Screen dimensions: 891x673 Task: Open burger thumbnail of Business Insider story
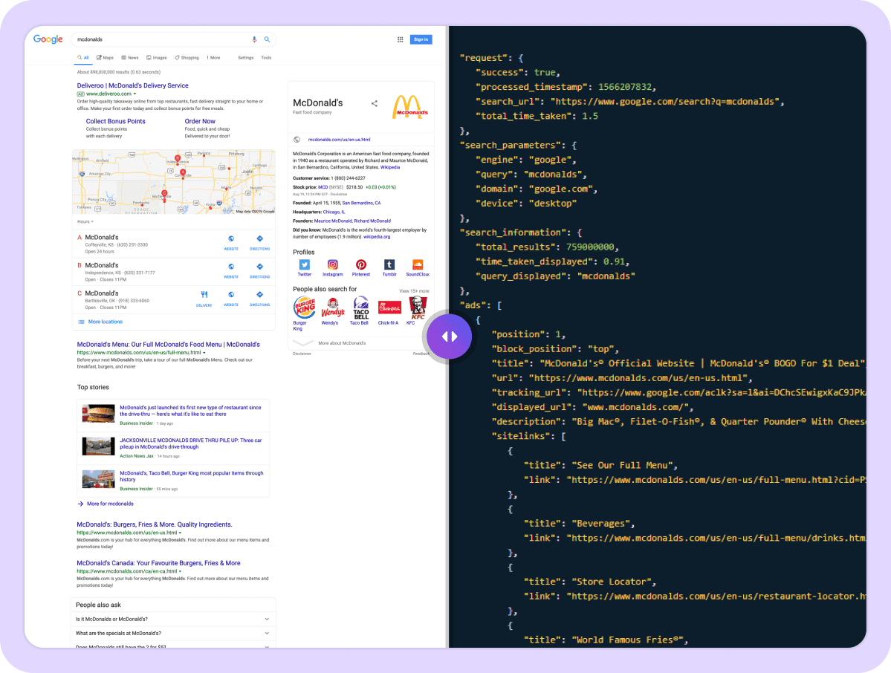[x=98, y=414]
